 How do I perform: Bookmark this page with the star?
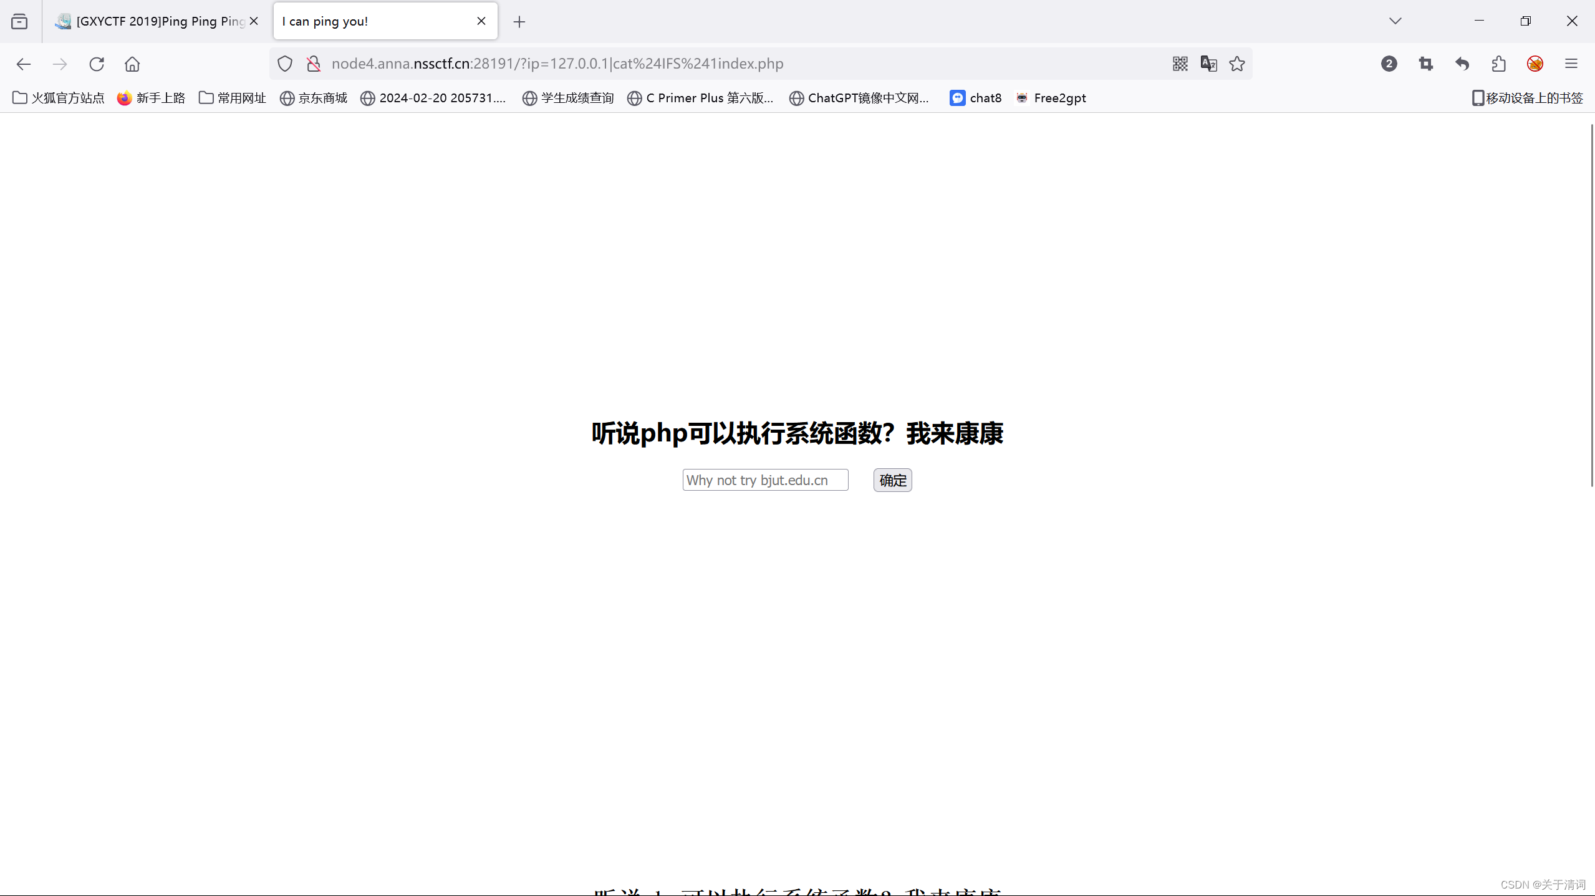click(x=1237, y=64)
